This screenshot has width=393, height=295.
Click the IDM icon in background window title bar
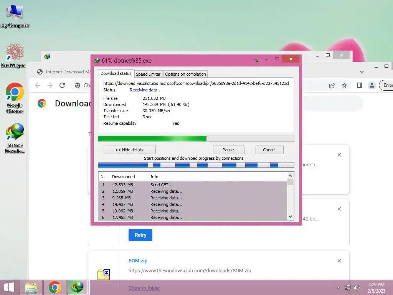pos(47,56)
